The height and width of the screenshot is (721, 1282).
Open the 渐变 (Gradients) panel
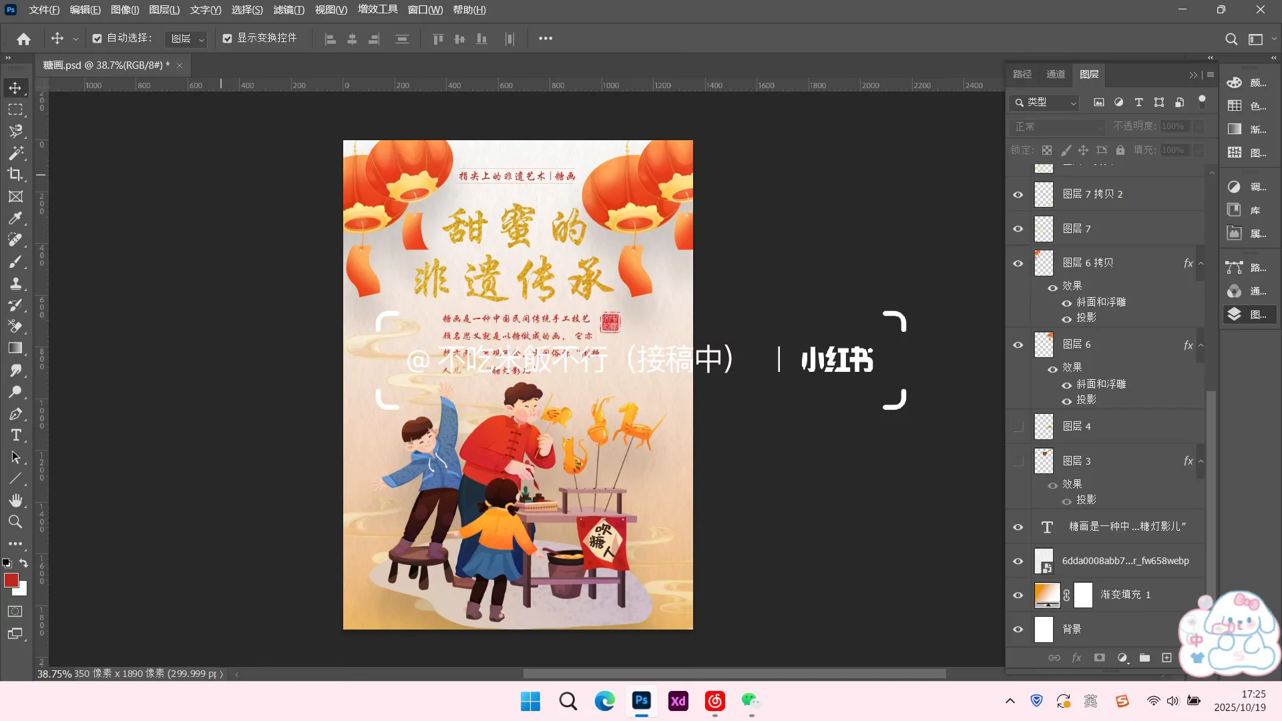(1233, 130)
